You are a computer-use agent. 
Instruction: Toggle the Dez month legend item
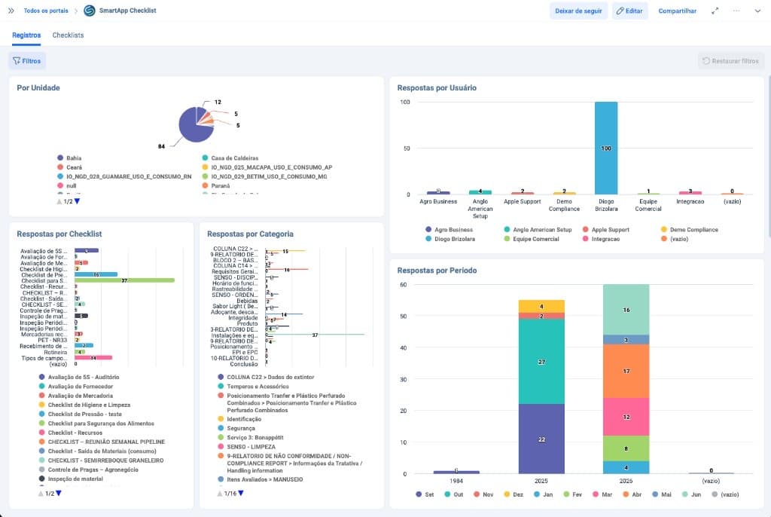[513, 494]
